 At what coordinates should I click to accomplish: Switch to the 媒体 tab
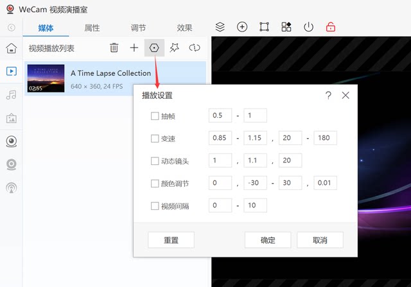[x=46, y=28]
